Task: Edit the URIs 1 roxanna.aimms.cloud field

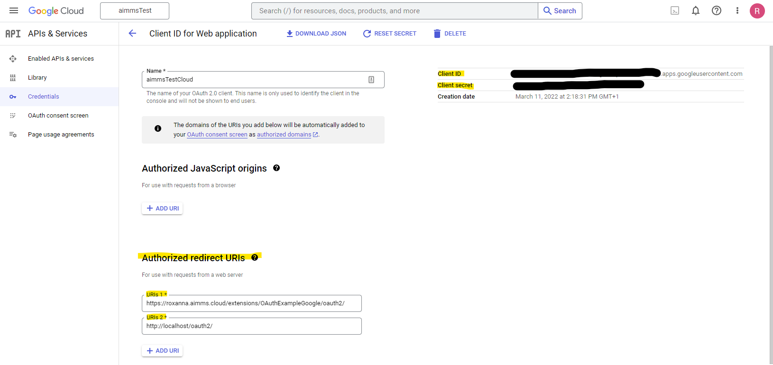Action: (251, 303)
